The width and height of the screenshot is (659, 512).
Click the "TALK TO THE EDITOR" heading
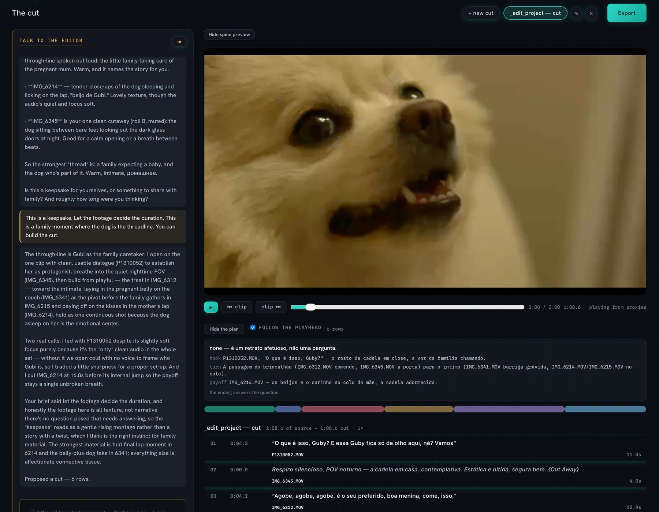pyautogui.click(x=51, y=41)
